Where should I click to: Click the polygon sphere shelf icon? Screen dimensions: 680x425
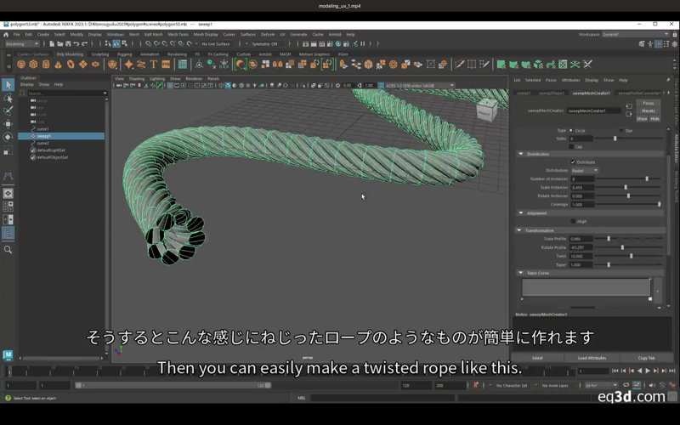(22, 64)
